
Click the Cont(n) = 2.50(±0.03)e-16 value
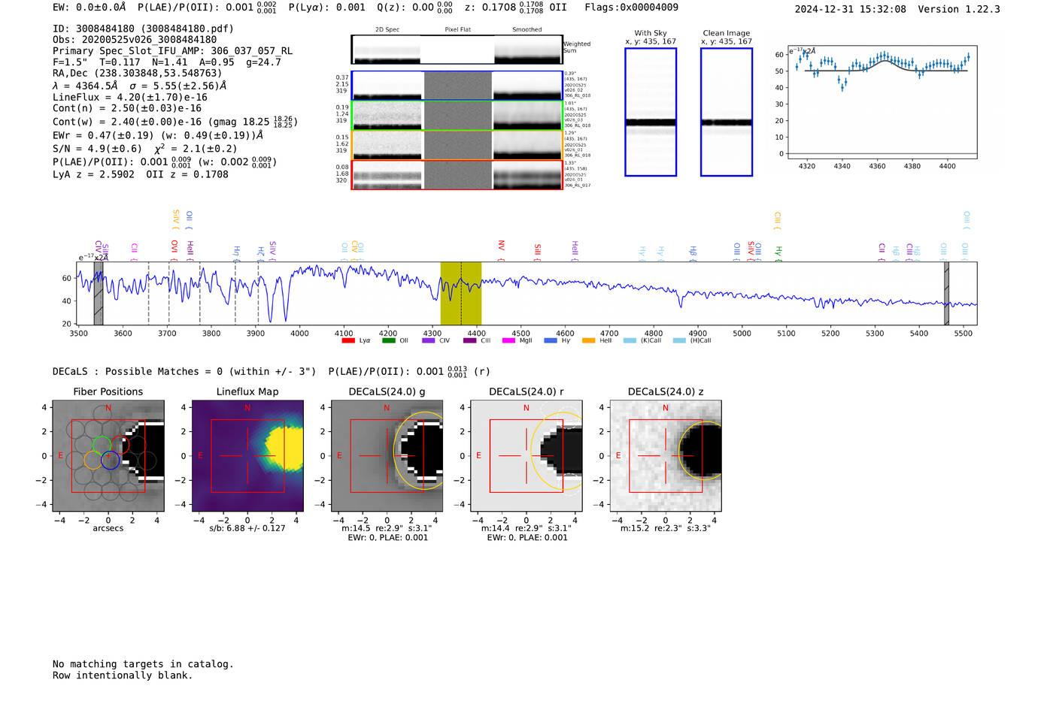127,108
